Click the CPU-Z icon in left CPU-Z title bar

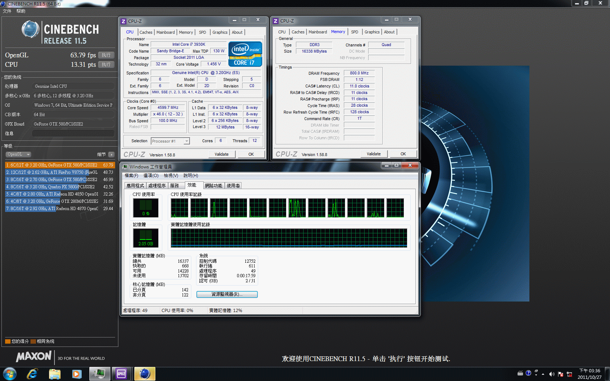tap(124, 21)
